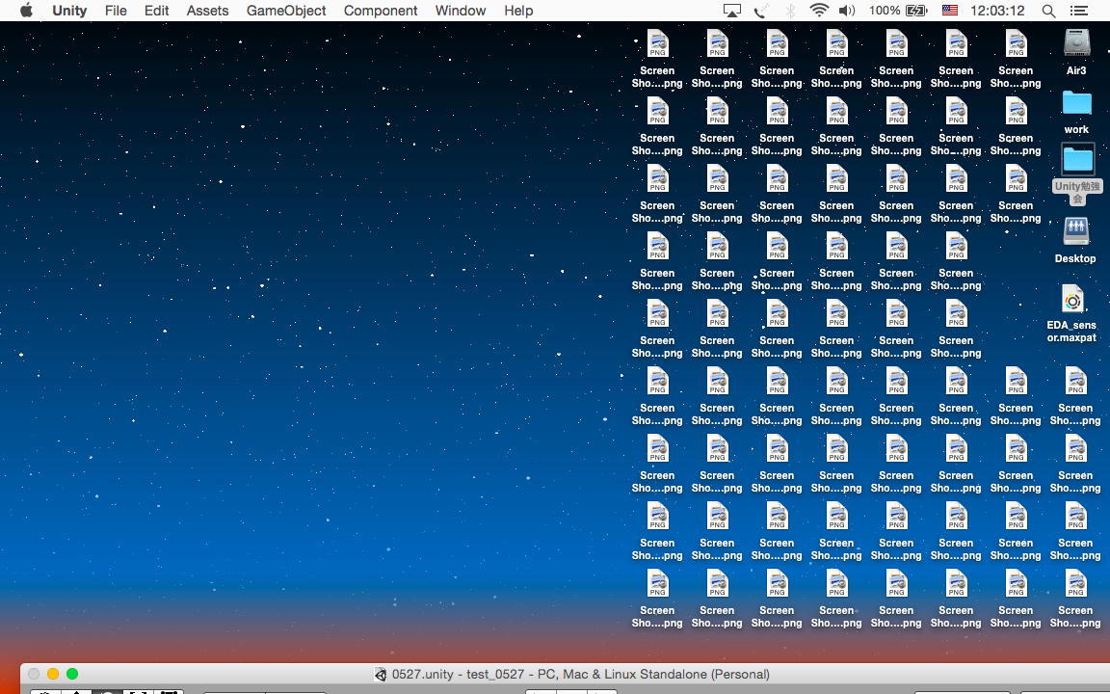
Task: Select the work folder on desktop
Action: point(1076,104)
